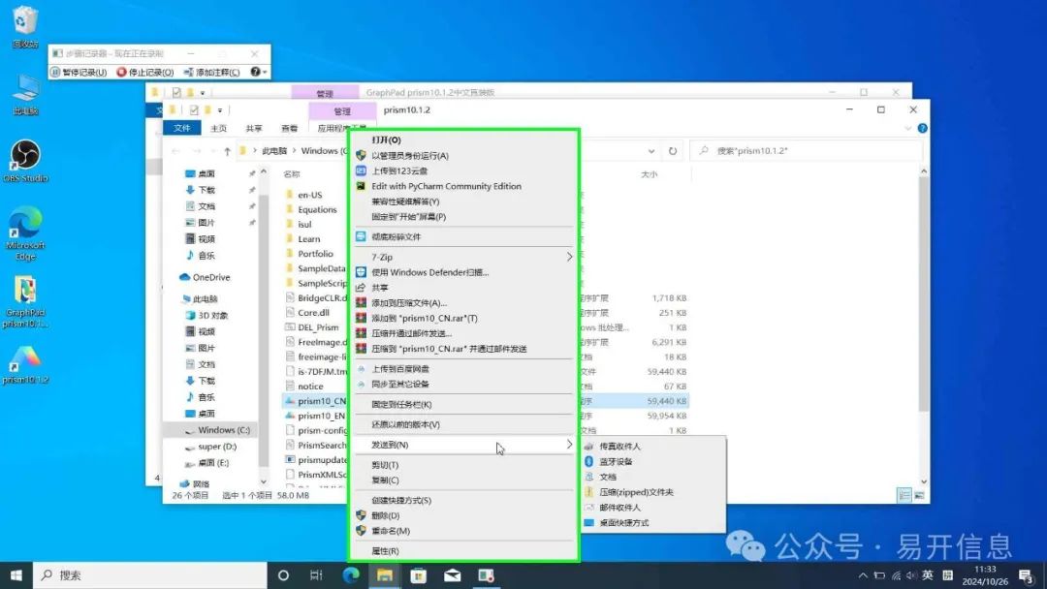The height and width of the screenshot is (589, 1047).
Task: Open Microsoft Store from the taskbar
Action: pyautogui.click(x=419, y=575)
